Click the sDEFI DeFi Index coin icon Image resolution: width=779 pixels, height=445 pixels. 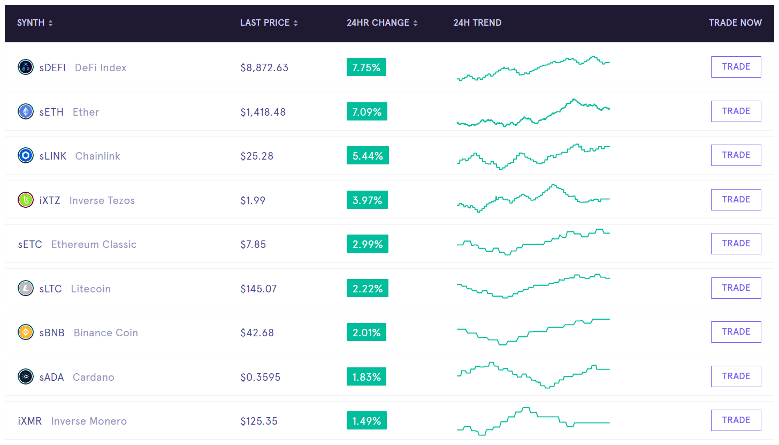click(x=25, y=67)
